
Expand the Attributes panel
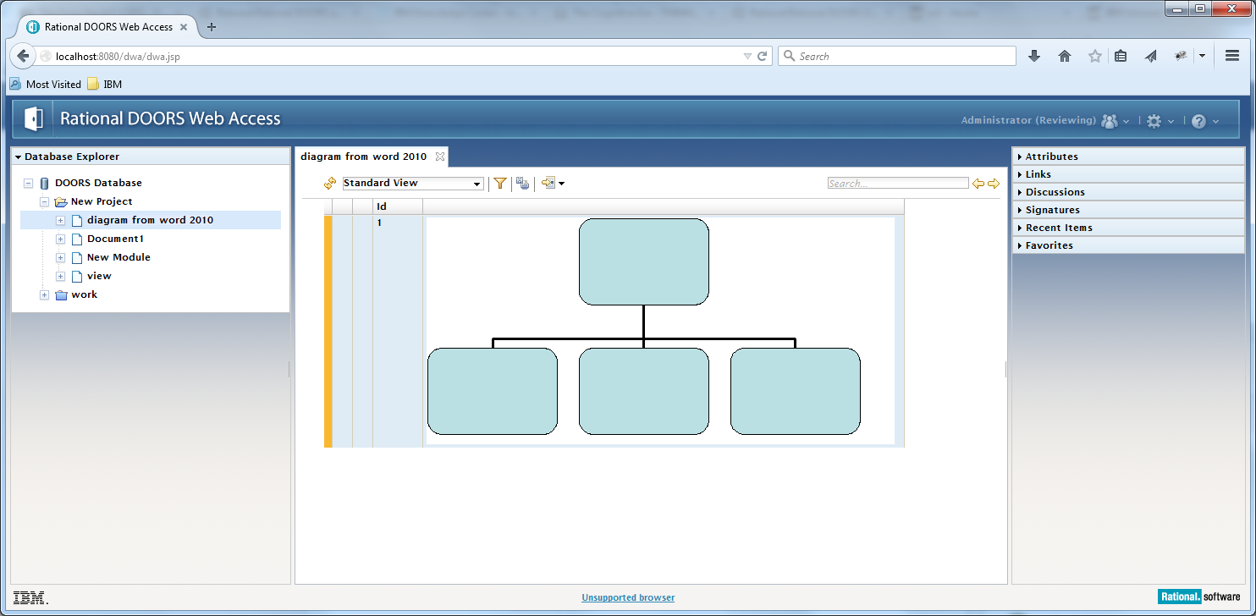tap(1051, 157)
